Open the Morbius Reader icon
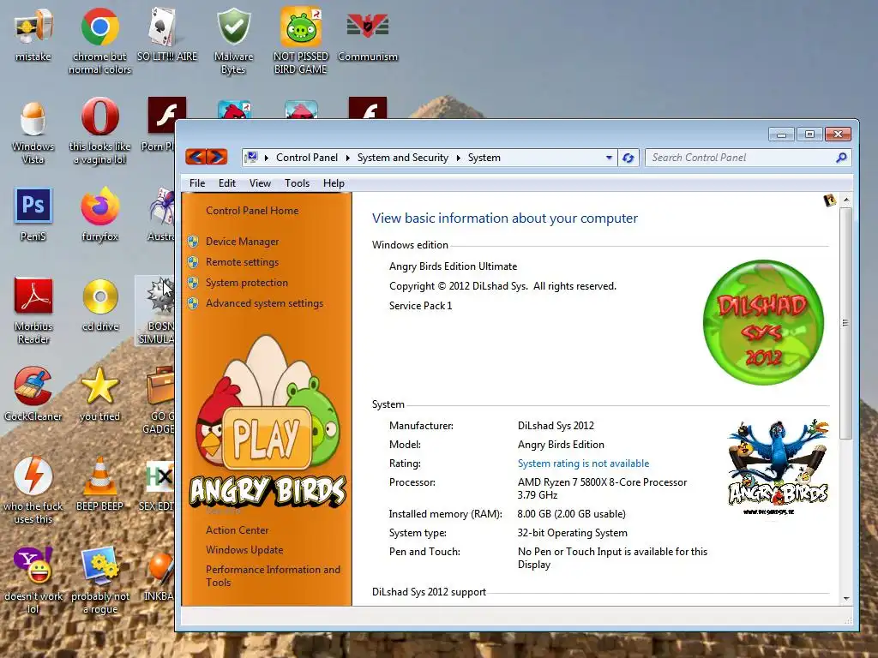The width and height of the screenshot is (878, 658). (x=33, y=311)
